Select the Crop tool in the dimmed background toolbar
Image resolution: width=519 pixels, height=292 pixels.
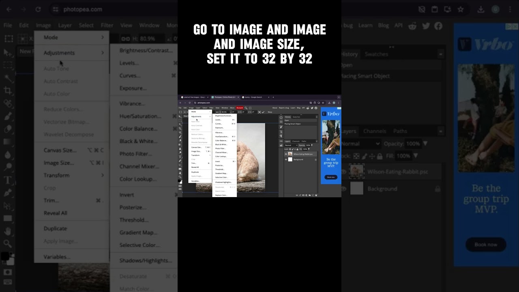[x=8, y=90]
